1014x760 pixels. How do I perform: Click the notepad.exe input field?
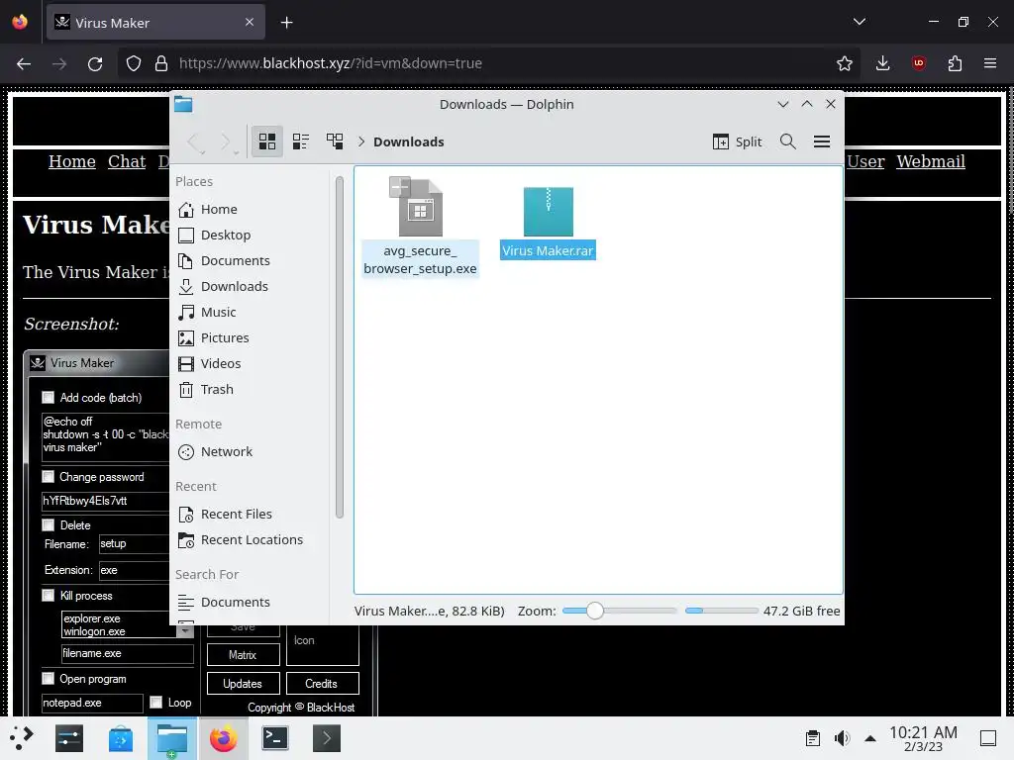[92, 704]
